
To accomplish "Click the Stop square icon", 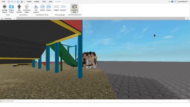I will point(22,2).
